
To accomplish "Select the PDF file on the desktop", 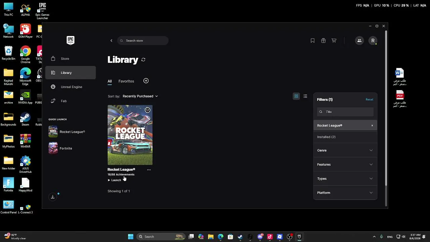I will pyautogui.click(x=400, y=99).
